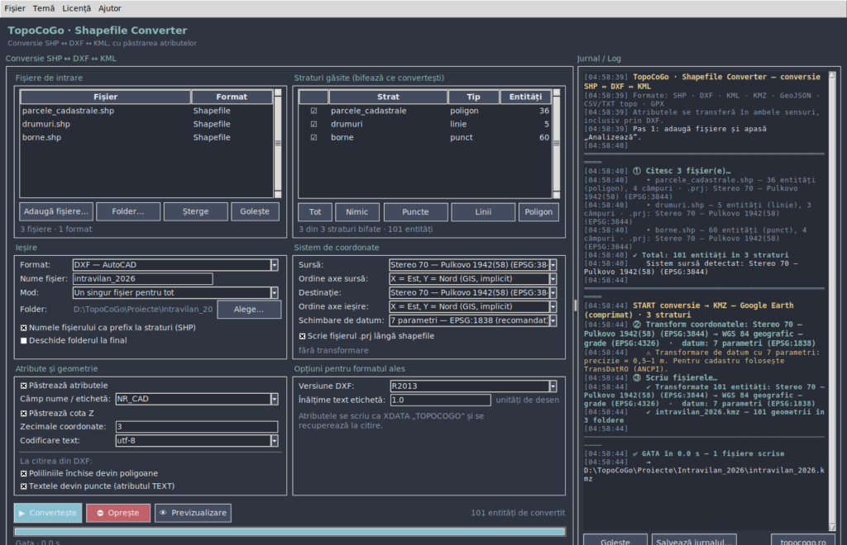The height and width of the screenshot is (545, 847).
Task: Click the Entități column header
Action: pyautogui.click(x=525, y=97)
